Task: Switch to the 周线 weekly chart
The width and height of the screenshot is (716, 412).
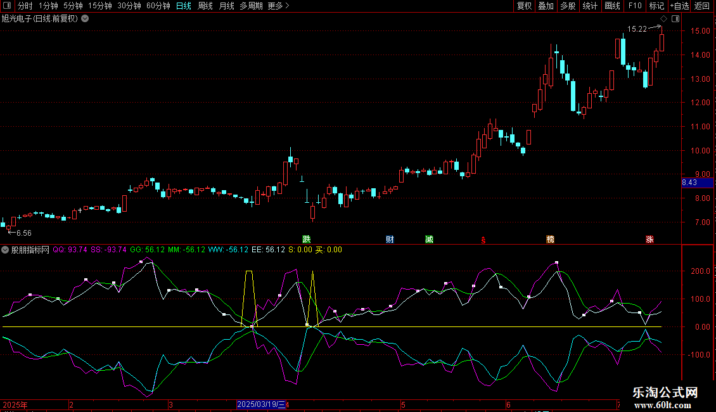Action: coord(205,6)
